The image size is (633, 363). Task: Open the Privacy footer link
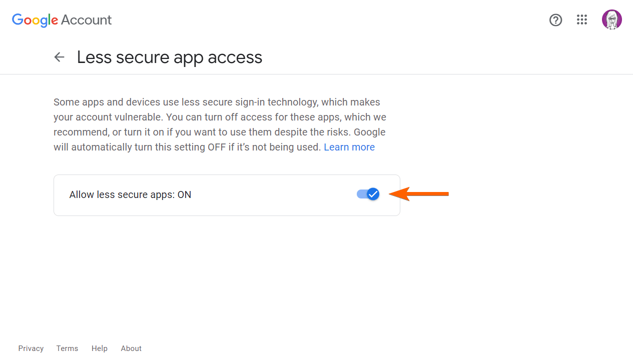click(x=31, y=348)
